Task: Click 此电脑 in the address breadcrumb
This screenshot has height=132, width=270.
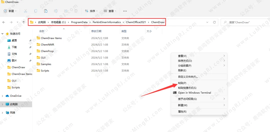Action: point(42,22)
